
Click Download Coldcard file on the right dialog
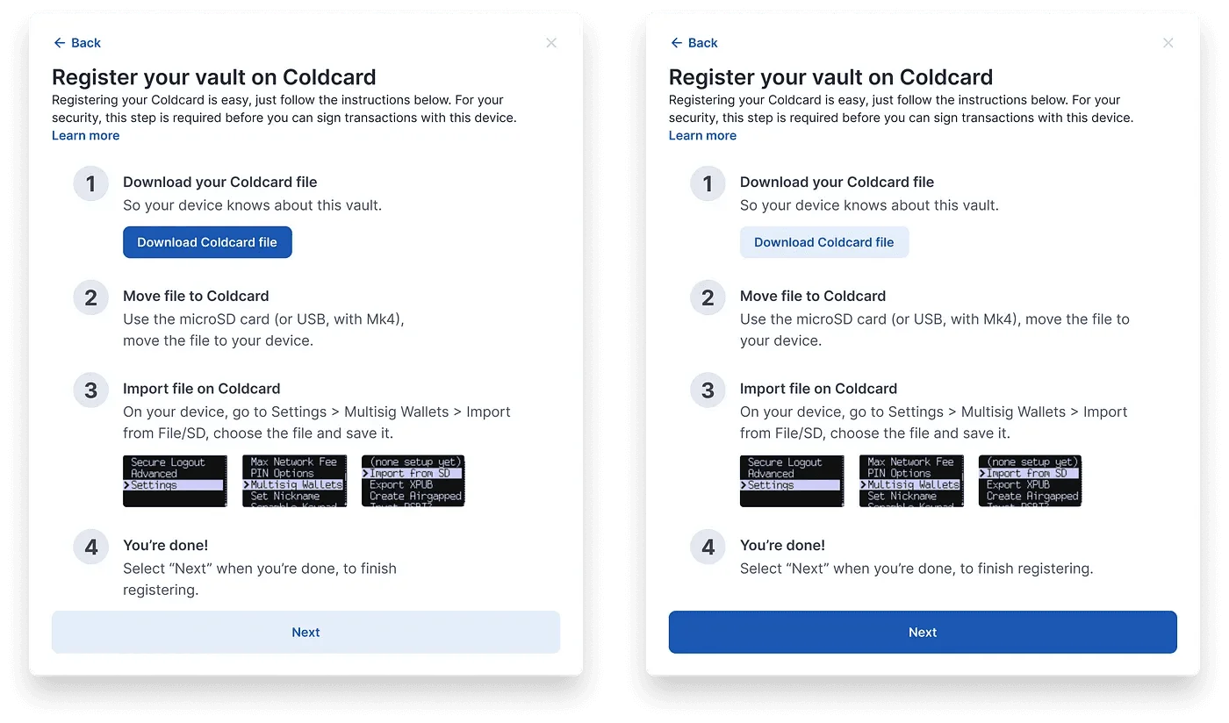[x=823, y=242]
